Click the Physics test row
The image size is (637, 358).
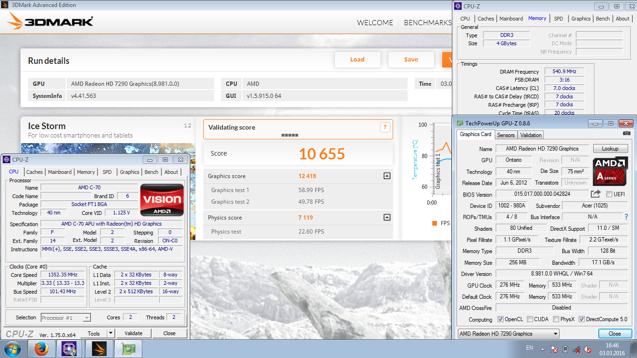click(298, 231)
